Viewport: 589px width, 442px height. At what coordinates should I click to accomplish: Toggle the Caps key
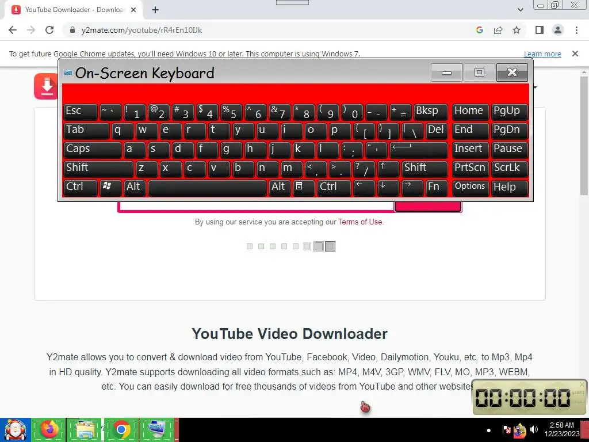coord(93,149)
